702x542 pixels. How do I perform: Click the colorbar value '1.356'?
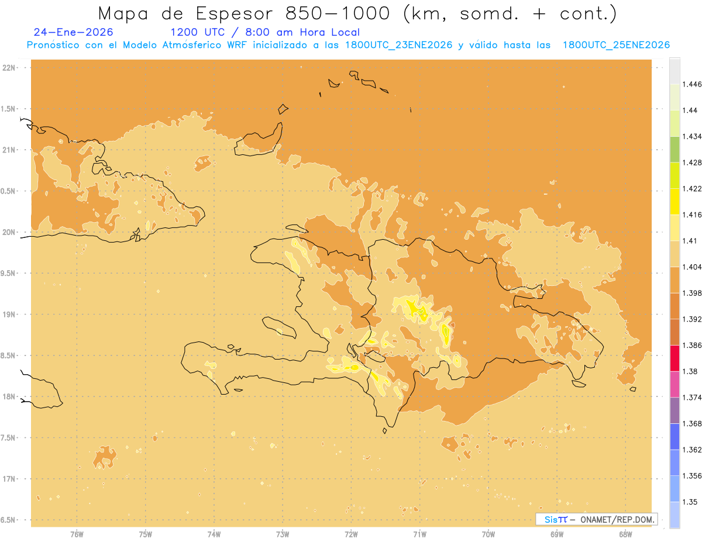click(x=692, y=476)
